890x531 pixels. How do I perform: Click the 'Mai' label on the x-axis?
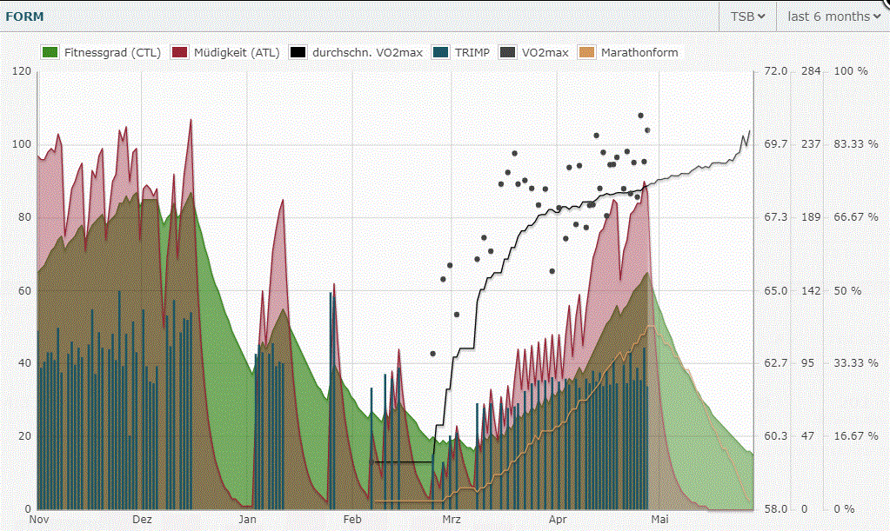click(x=660, y=519)
